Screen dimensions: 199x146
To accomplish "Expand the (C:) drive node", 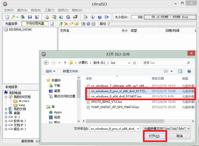I will tap(6, 117).
